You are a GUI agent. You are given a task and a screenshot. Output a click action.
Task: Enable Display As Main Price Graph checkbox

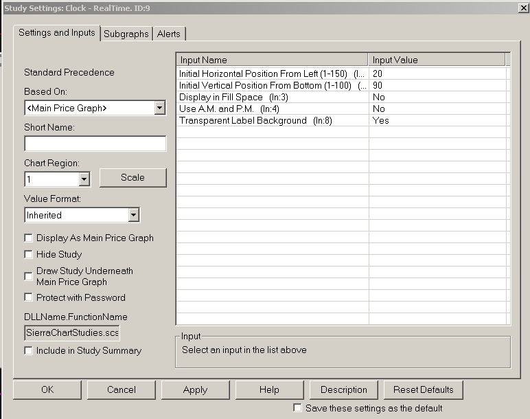click(x=29, y=238)
